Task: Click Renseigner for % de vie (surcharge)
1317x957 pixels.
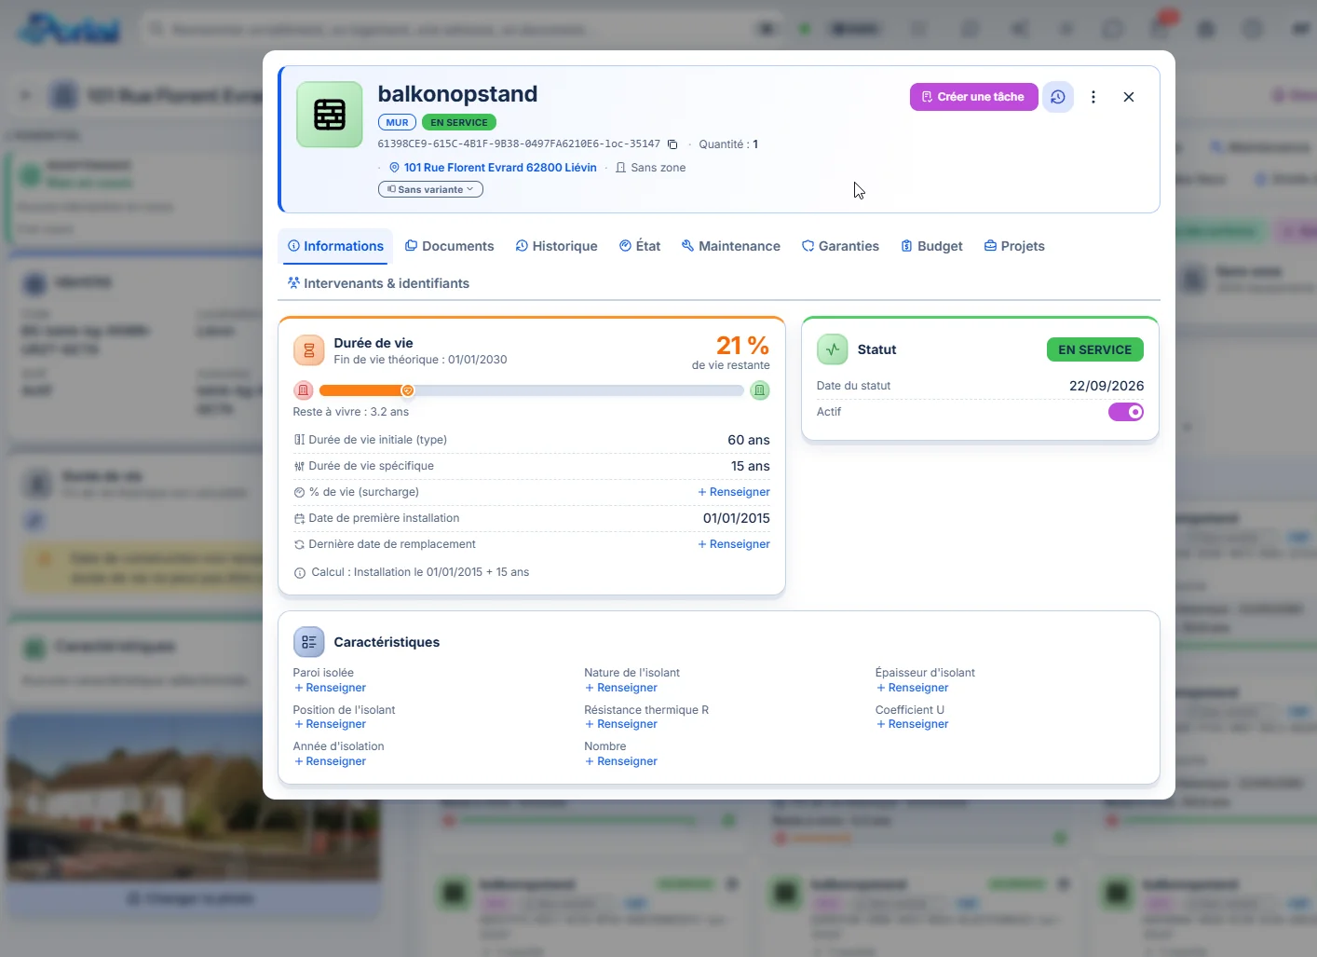Action: tap(734, 492)
